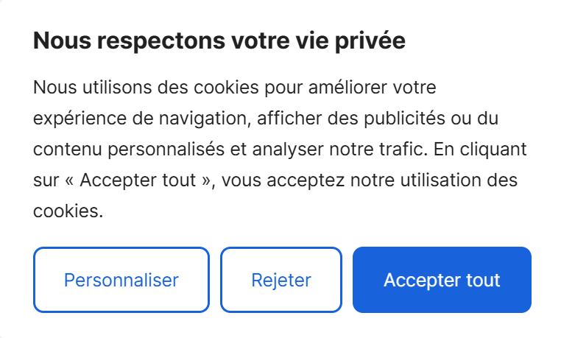Accept all cookies with Accepter tout

pyautogui.click(x=442, y=281)
